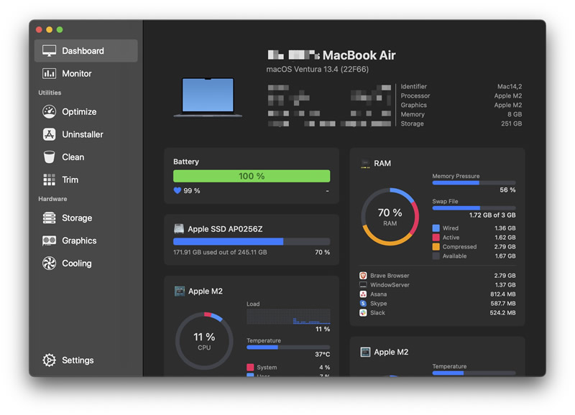Click the red Active color swatch
Viewport: 575px width, 415px height.
pos(436,238)
